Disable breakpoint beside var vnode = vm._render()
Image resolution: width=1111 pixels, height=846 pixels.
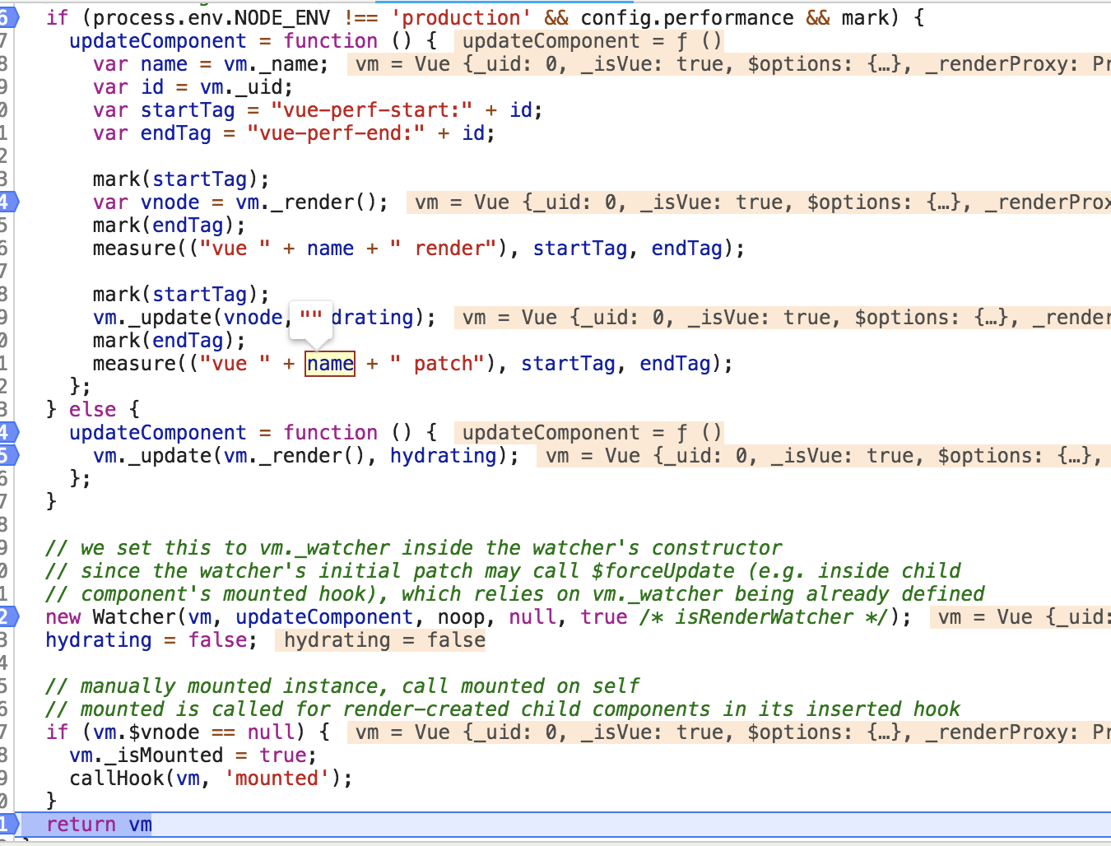pos(7,202)
